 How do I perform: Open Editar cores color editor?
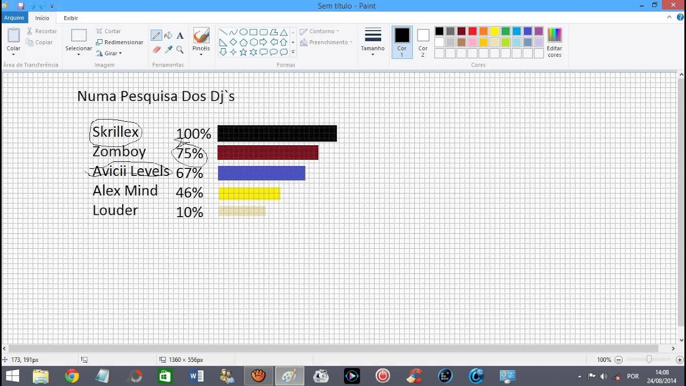point(555,42)
